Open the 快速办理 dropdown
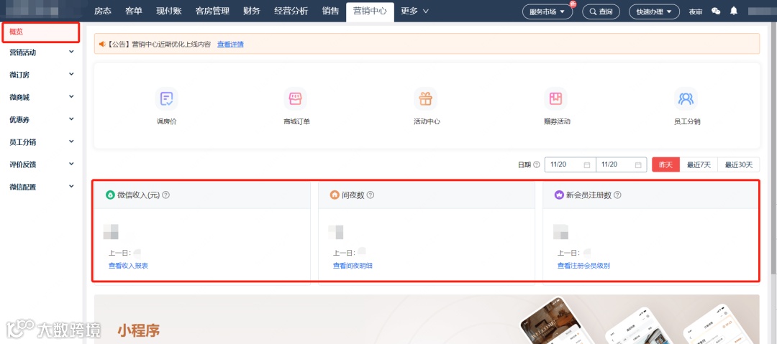The image size is (777, 344). [654, 12]
